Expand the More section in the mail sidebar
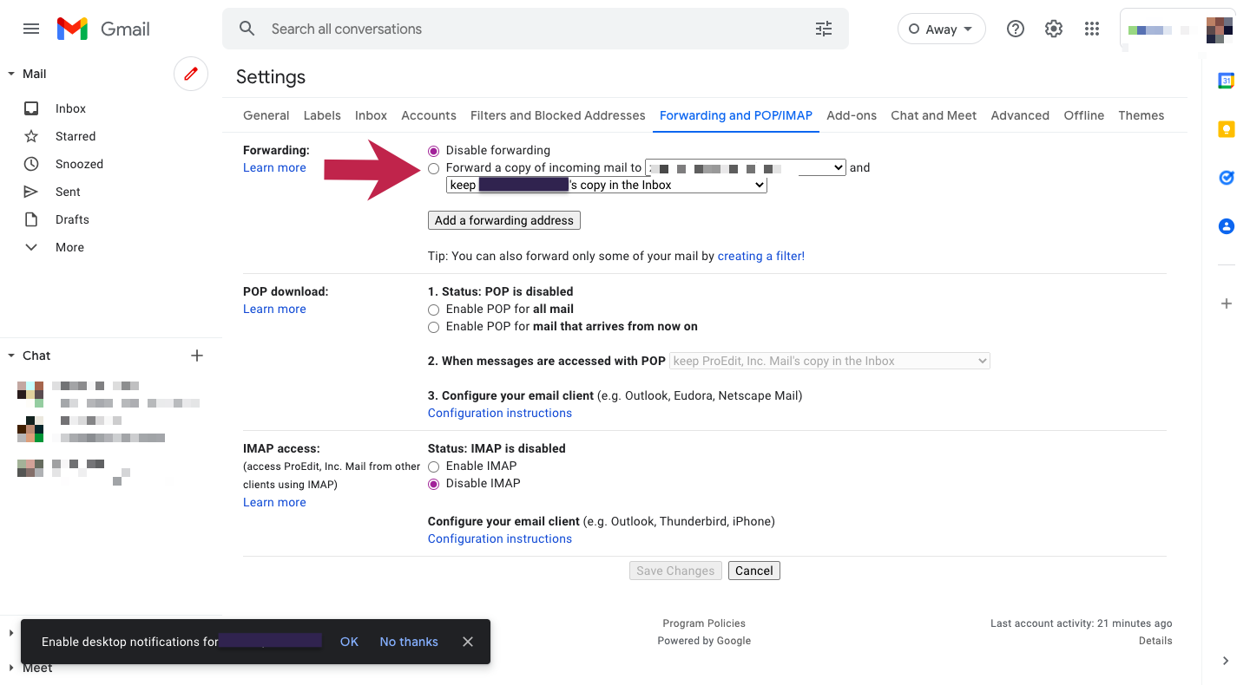Screen dimensions: 1250x685 tap(68, 247)
